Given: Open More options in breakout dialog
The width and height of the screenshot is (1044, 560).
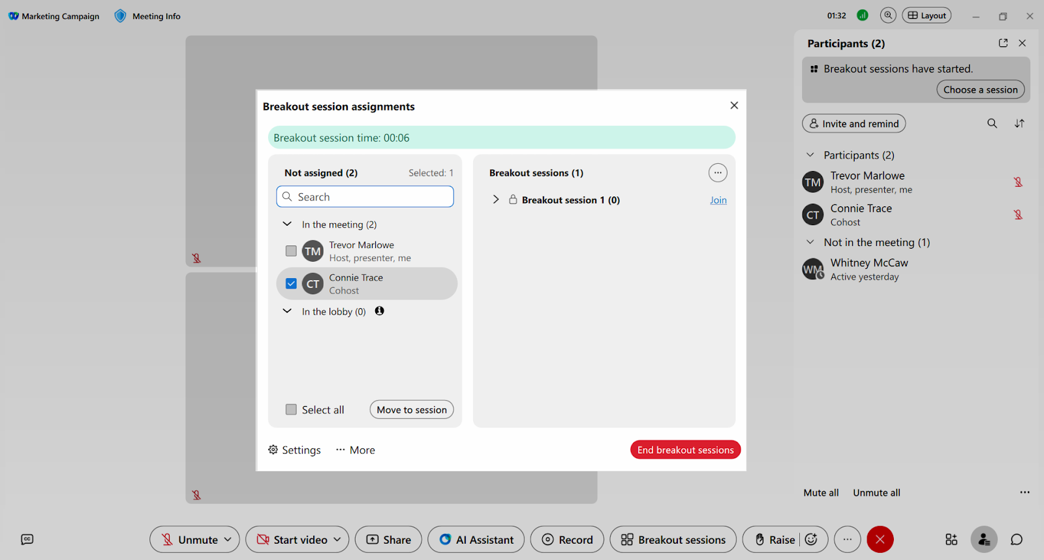Looking at the screenshot, I should pos(356,450).
